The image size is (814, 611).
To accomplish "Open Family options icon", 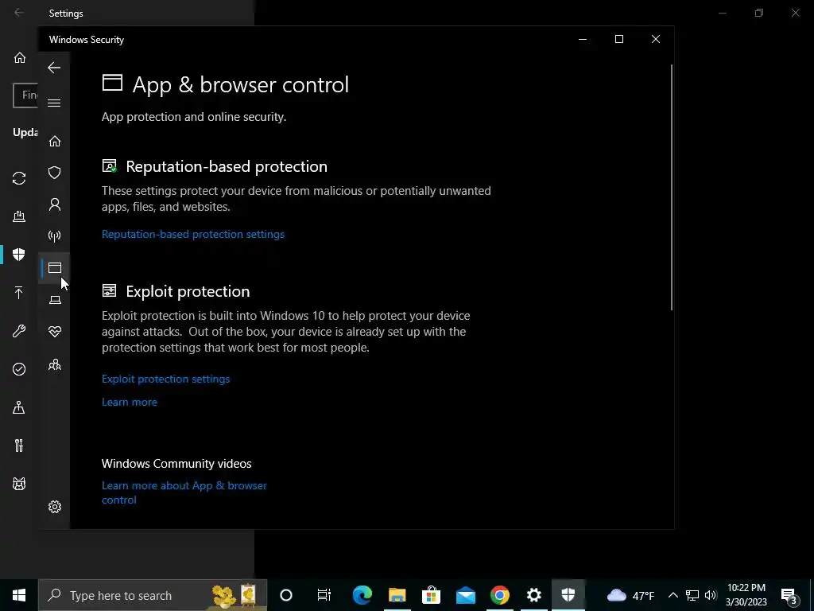I will 55,364.
